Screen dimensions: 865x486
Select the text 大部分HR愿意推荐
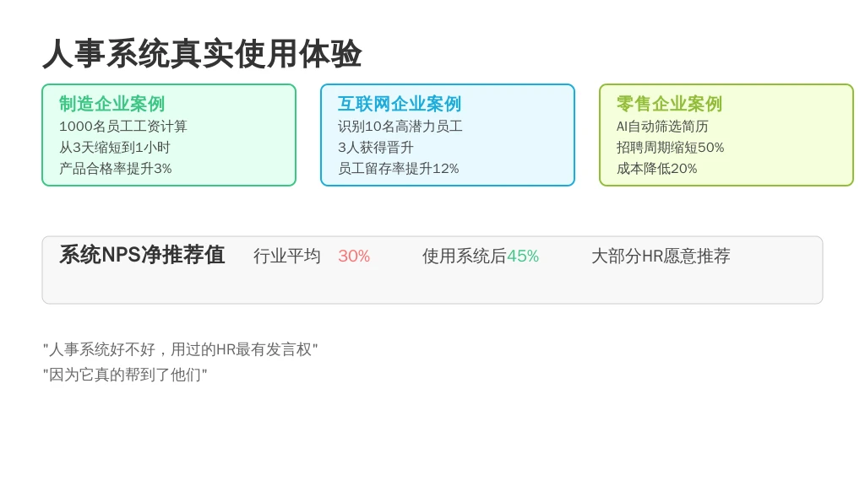pyautogui.click(x=661, y=256)
